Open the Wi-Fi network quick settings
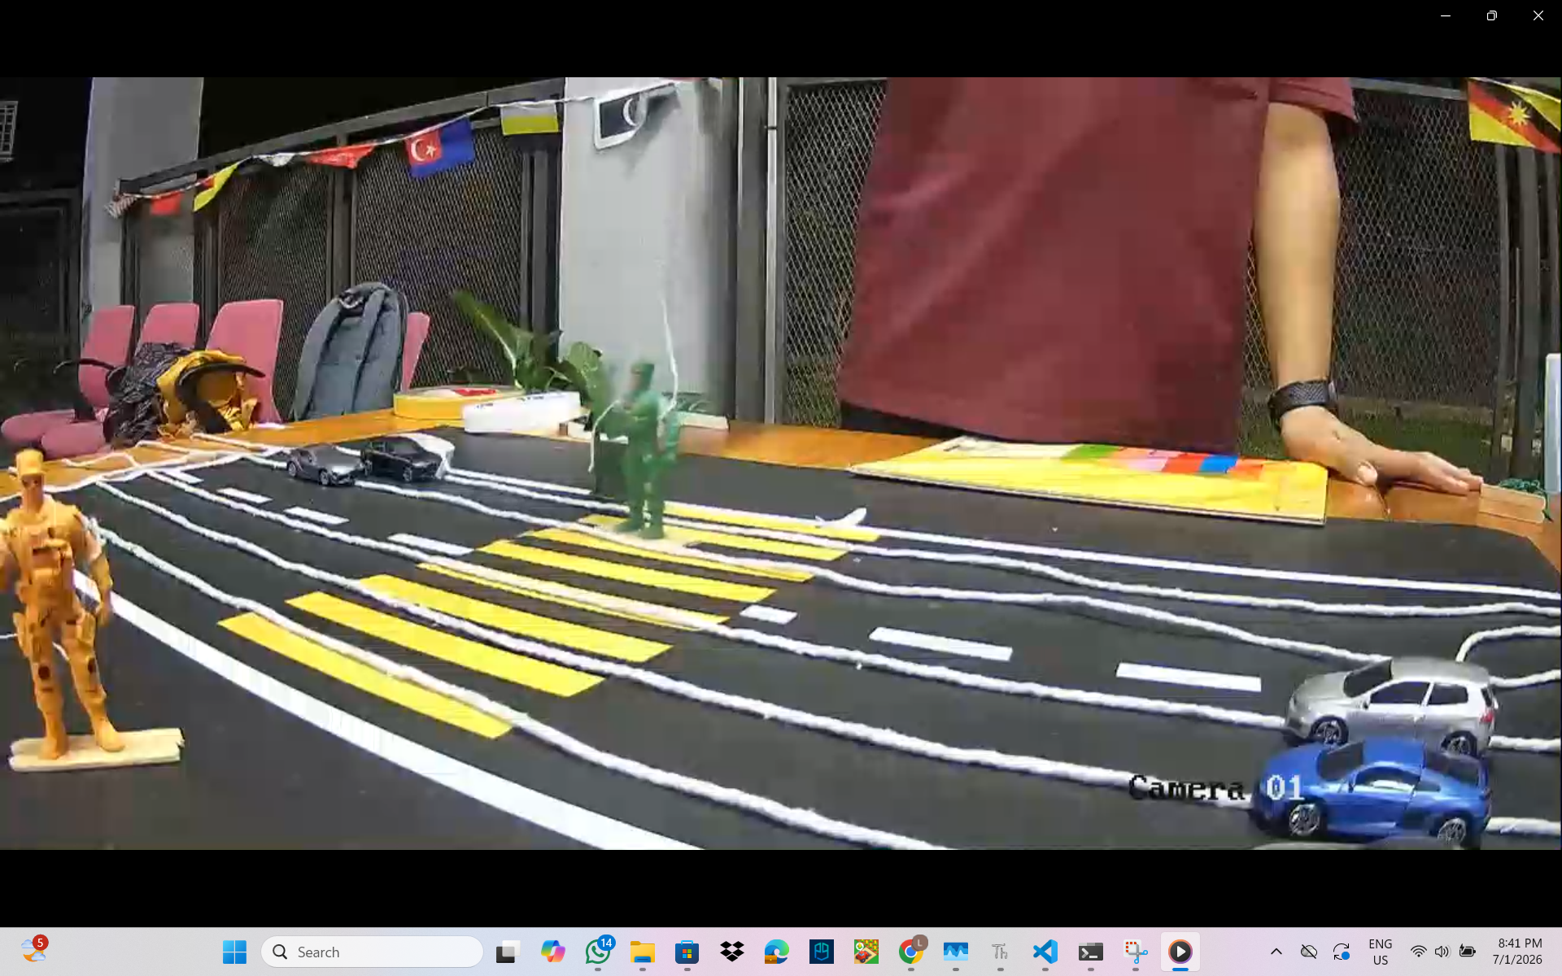 point(1418,952)
